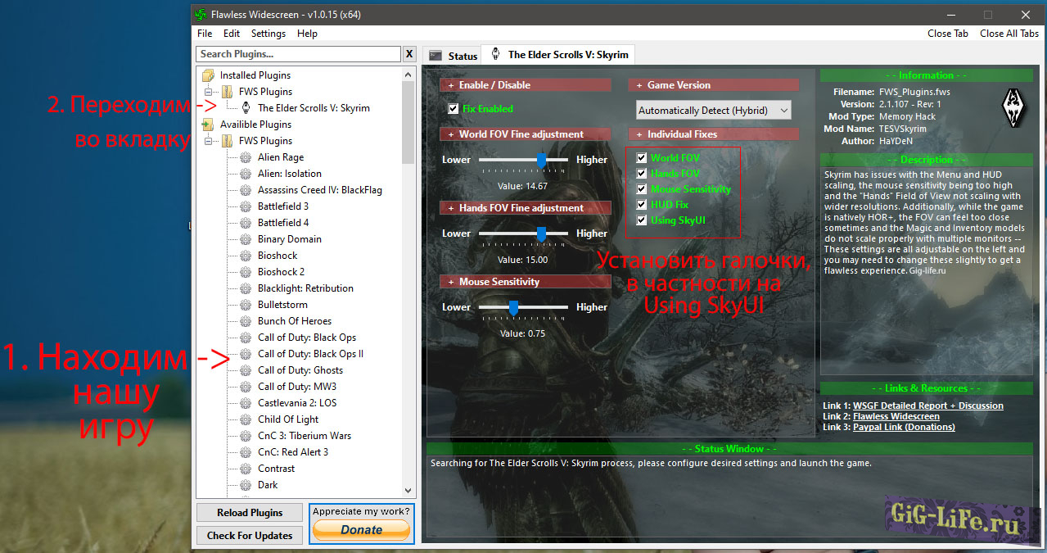
Task: Switch to the Status tab
Action: [x=454, y=56]
